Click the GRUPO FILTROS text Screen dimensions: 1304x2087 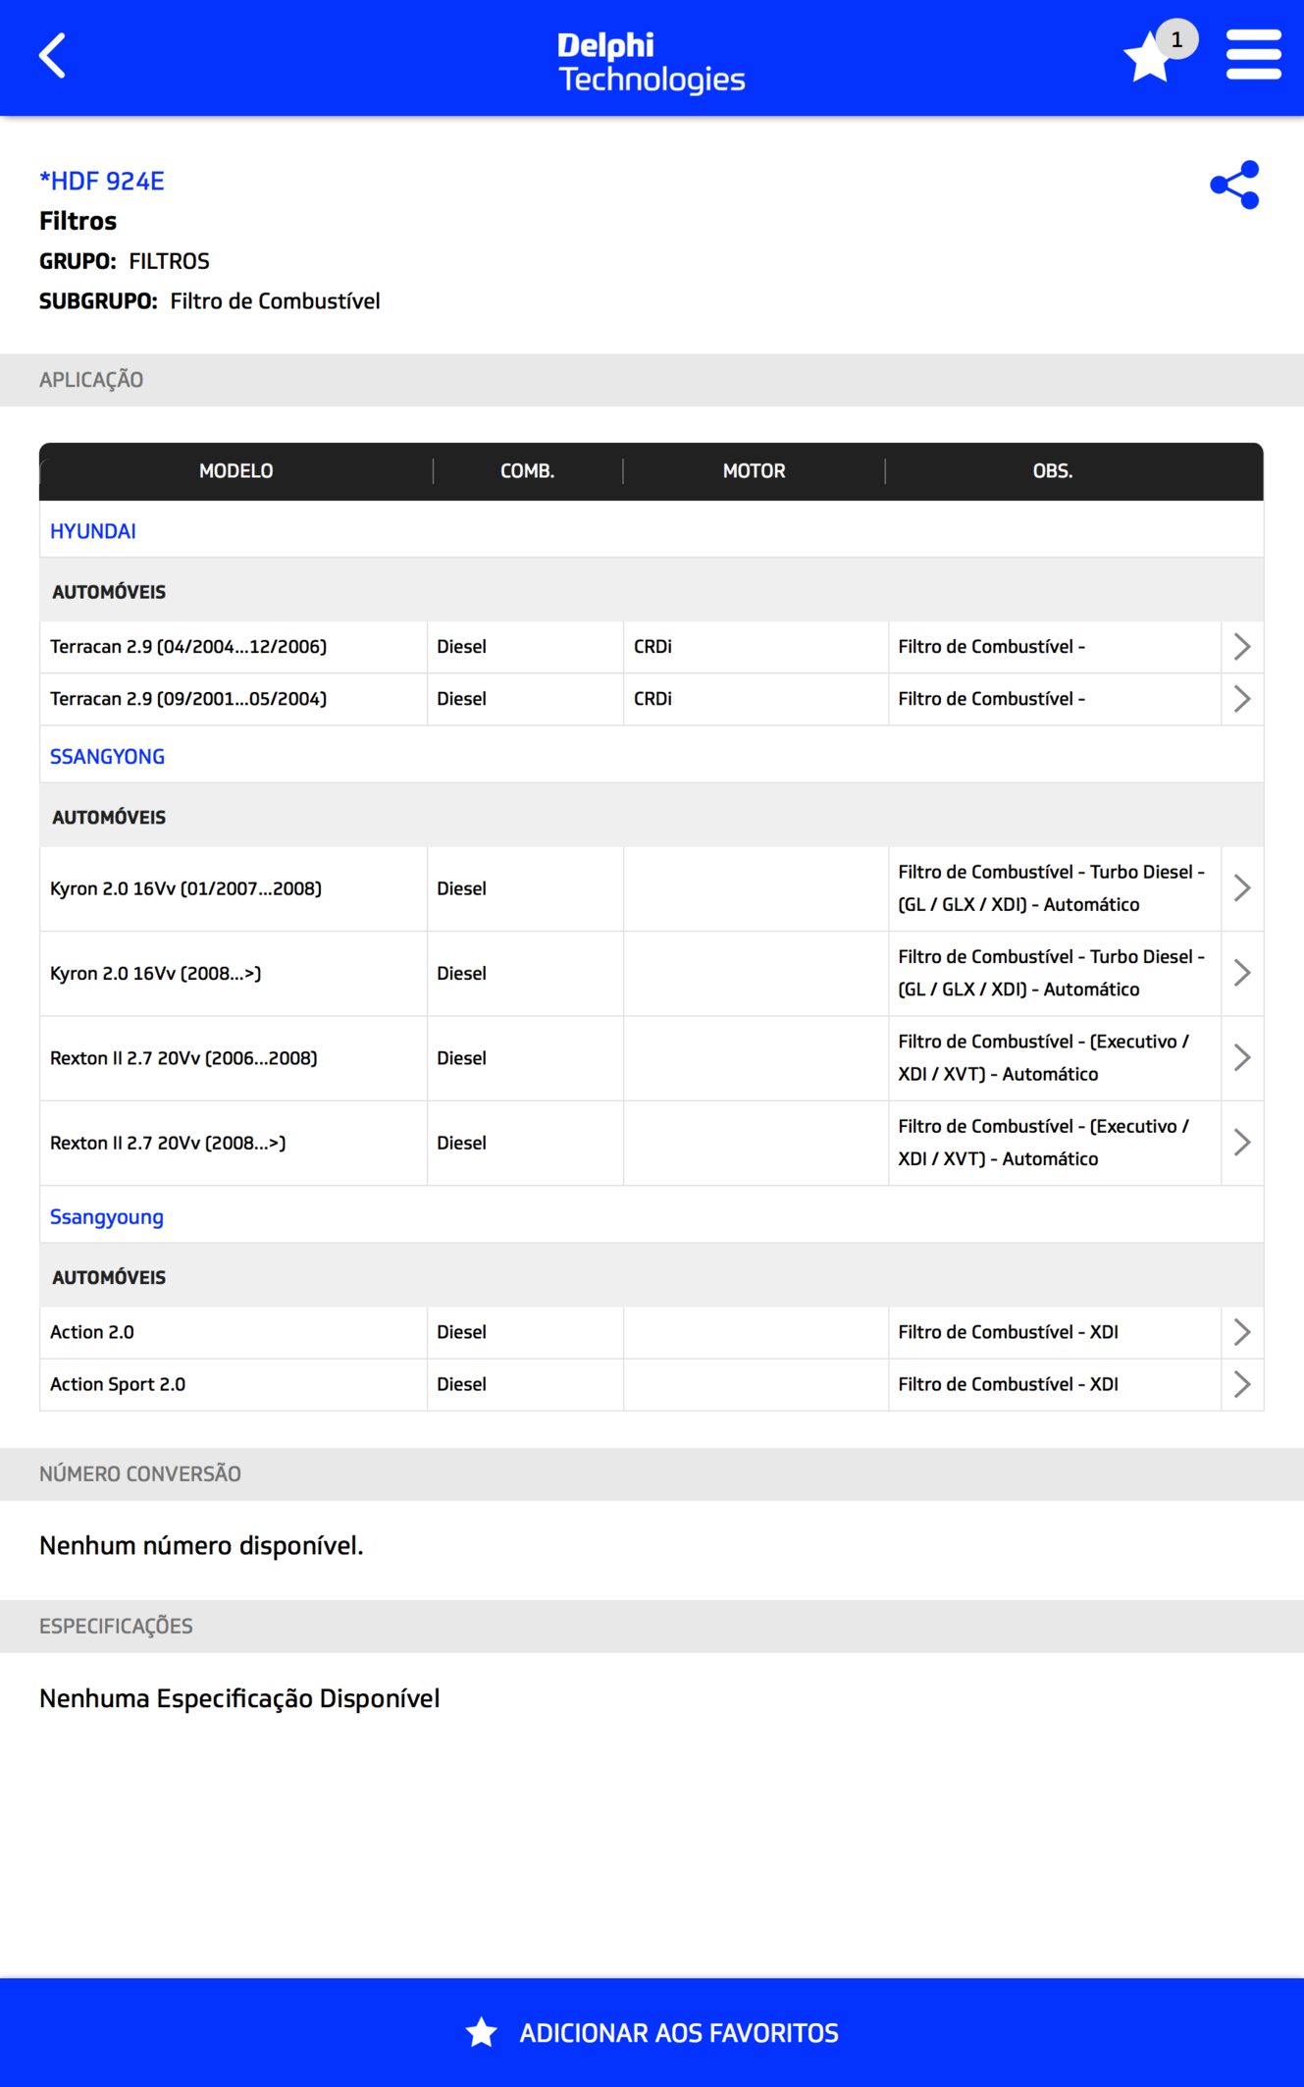pos(125,261)
